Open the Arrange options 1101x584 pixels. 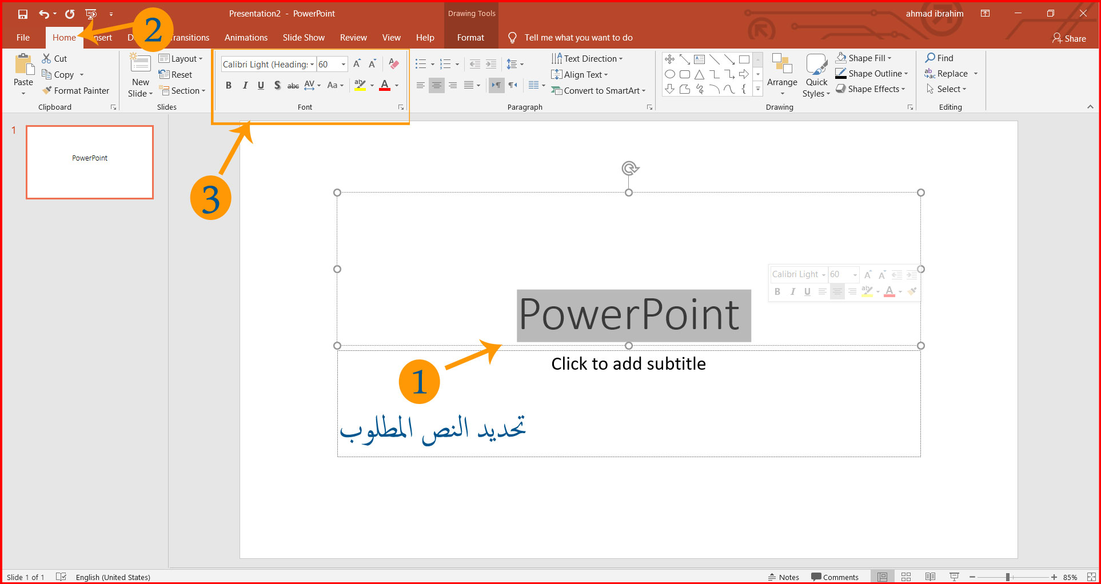(x=782, y=75)
